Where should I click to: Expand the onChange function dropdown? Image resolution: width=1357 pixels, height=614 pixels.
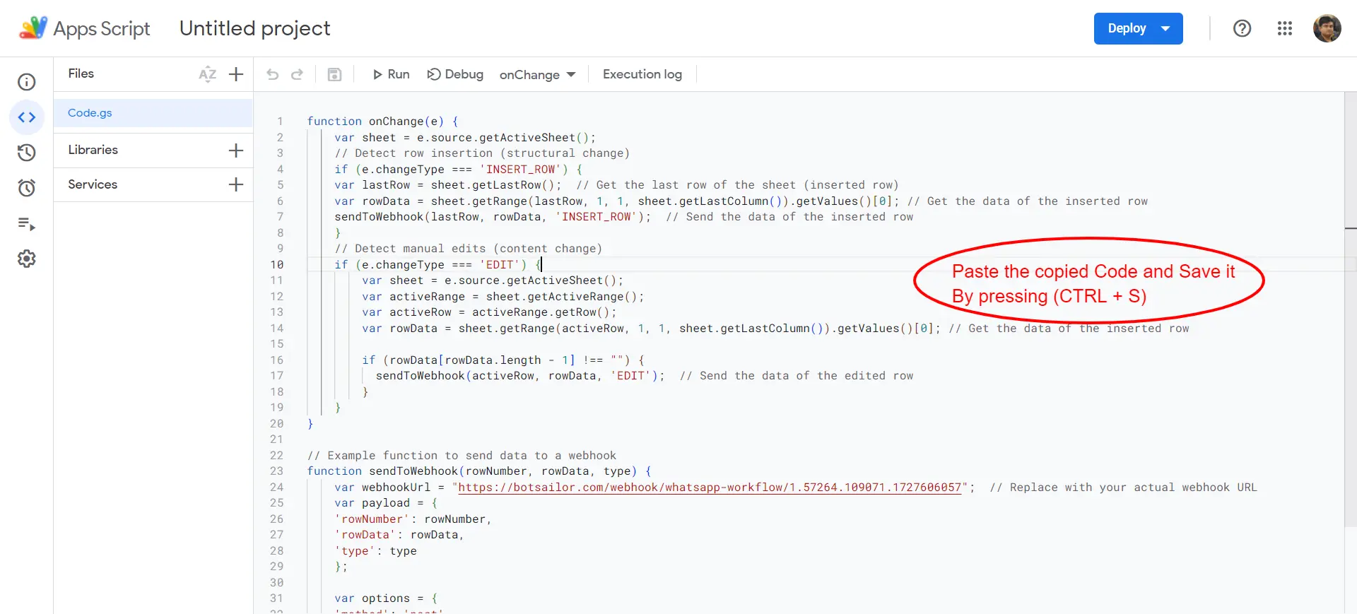coord(538,75)
